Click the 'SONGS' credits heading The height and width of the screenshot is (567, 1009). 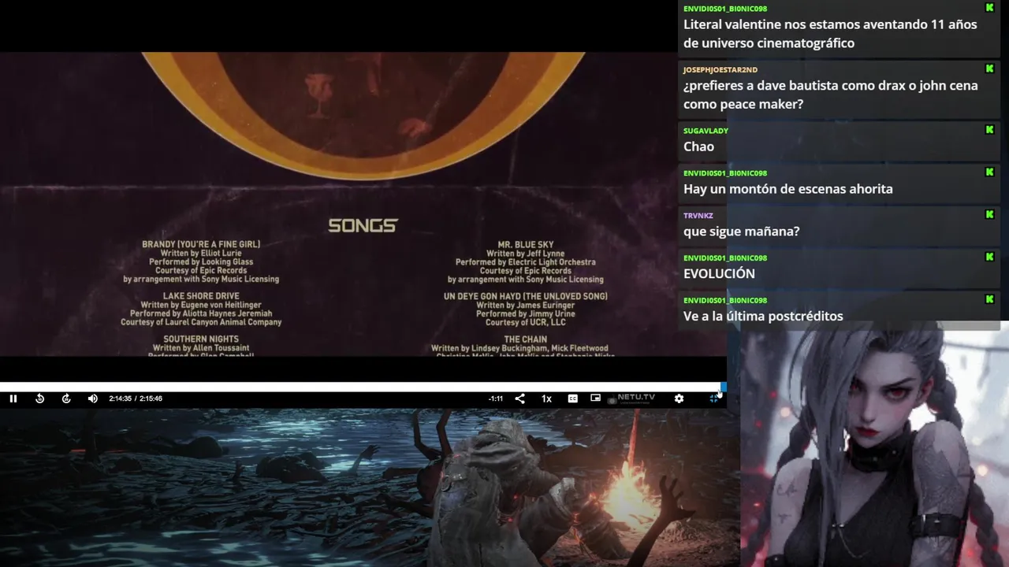pyautogui.click(x=363, y=226)
